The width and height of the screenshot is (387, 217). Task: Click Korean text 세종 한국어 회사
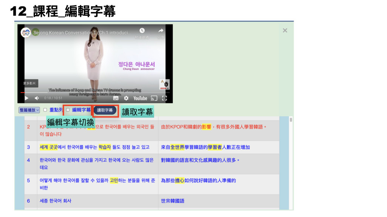coord(56,201)
